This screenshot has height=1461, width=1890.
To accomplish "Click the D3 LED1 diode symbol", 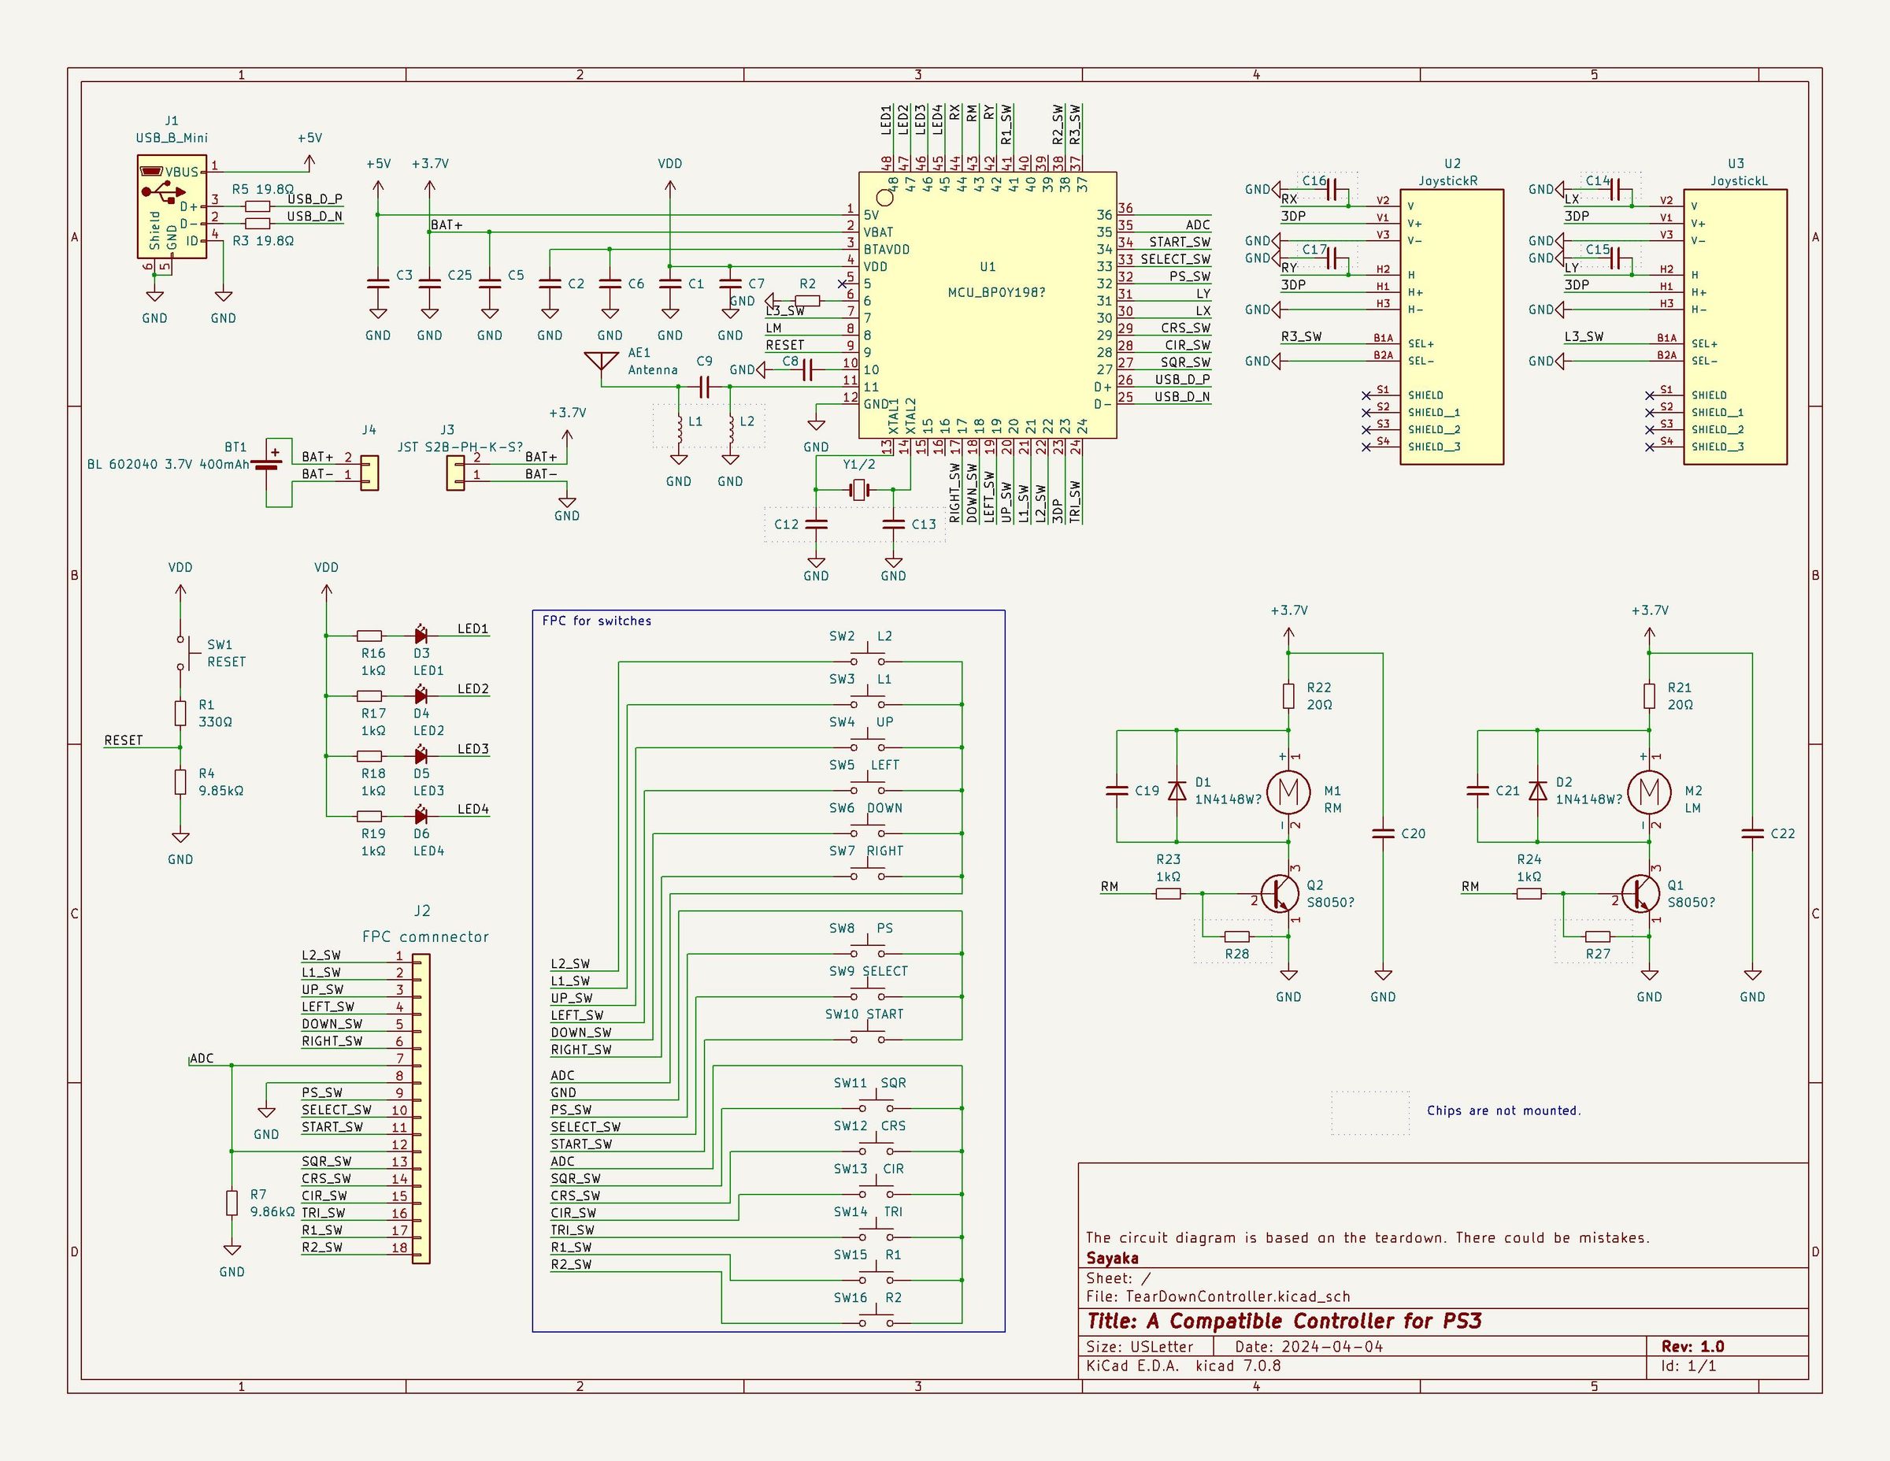I will (x=421, y=636).
